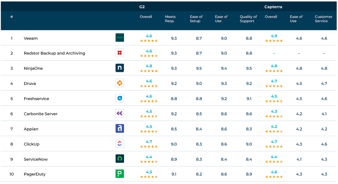This screenshot has width=338, height=184.
Task: Click ClickUp's Capterra star rating
Action: click(x=274, y=147)
